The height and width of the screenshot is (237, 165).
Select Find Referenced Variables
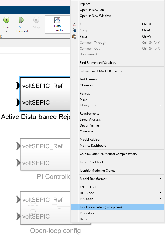click(98, 63)
